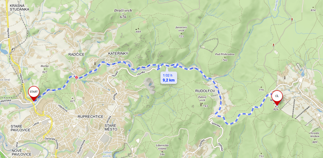Image resolution: width=323 pixels, height=158 pixels.
Task: Click the upper red memorial icon near peak 814
Action: 292,19
